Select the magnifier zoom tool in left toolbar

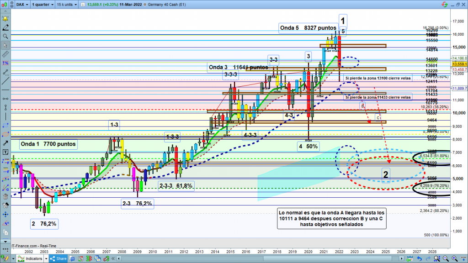click(x=5, y=36)
